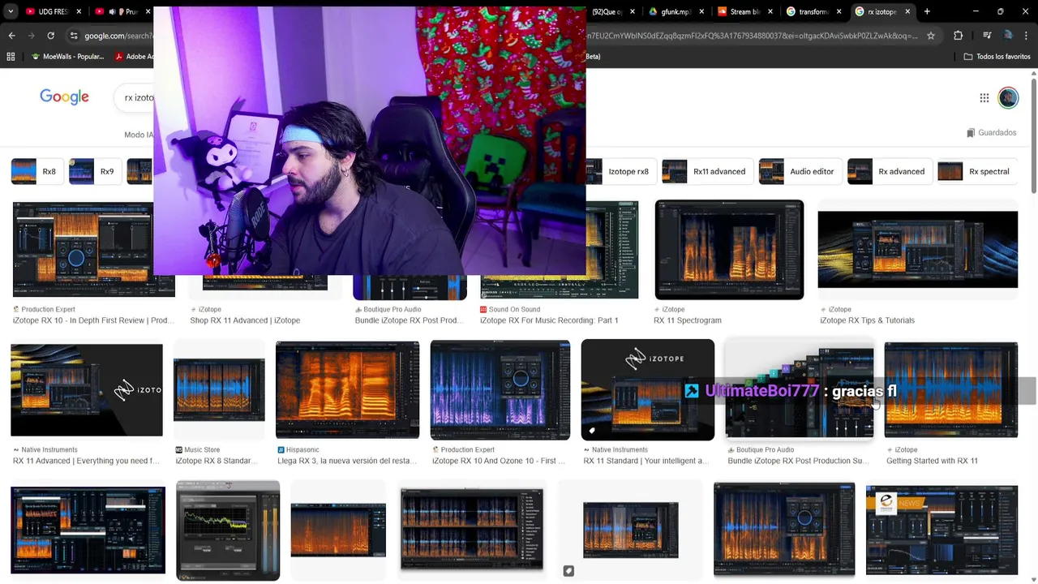Go back to the previous page
The image size is (1038, 584).
point(11,36)
